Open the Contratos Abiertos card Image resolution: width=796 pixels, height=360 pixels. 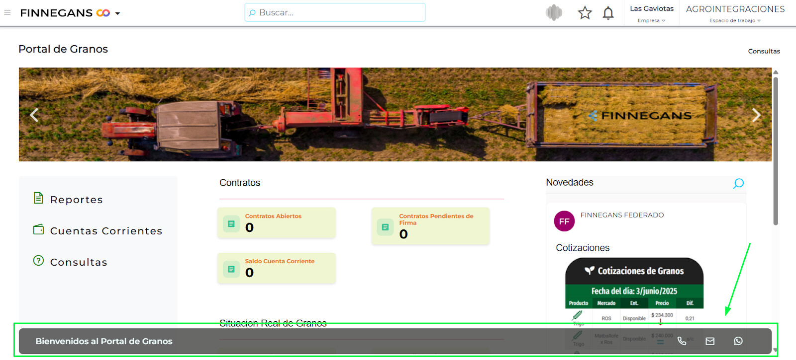tap(277, 223)
